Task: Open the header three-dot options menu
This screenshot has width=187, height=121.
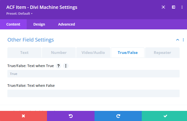Action: (182, 7)
